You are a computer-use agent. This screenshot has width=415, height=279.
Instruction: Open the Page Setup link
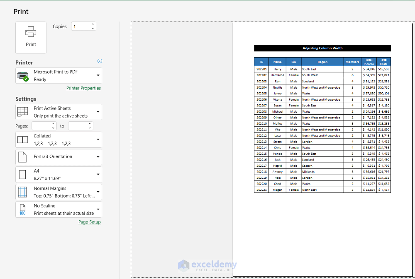click(90, 222)
